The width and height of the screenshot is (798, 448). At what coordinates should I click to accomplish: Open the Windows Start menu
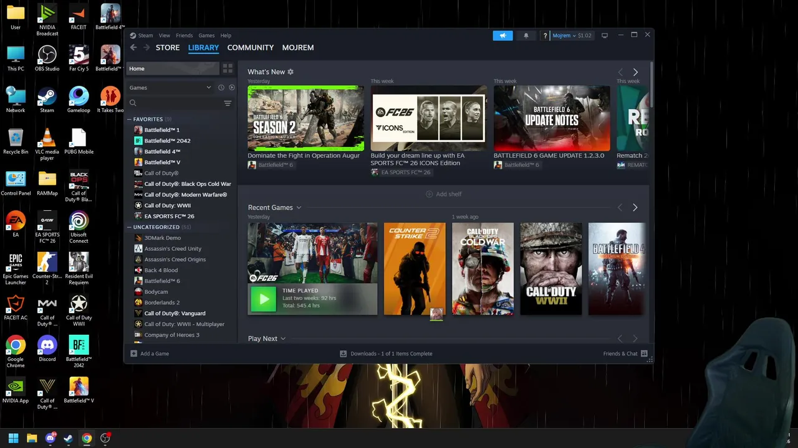(13, 438)
